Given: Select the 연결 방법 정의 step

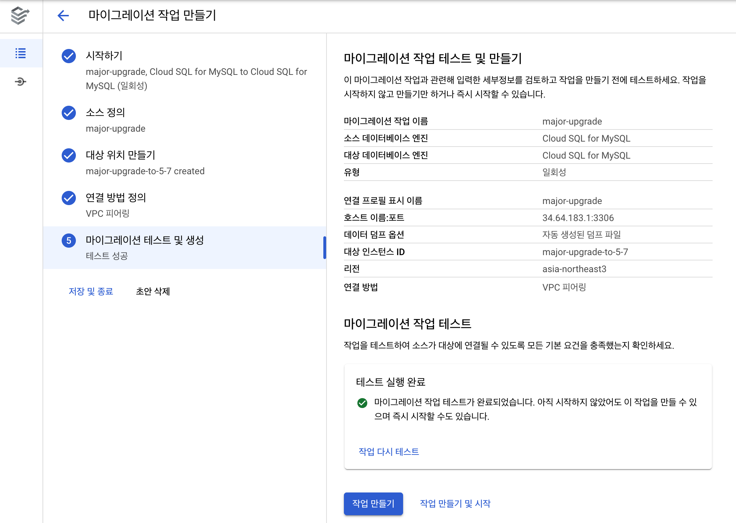Looking at the screenshot, I should [x=116, y=198].
